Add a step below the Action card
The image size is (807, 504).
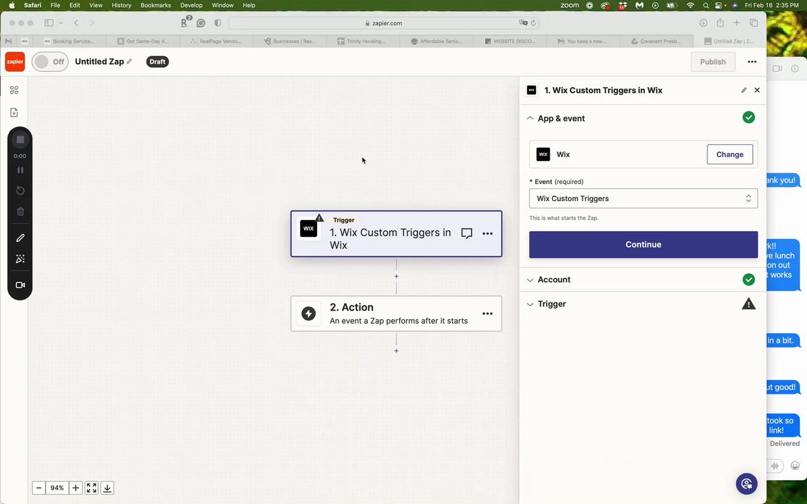coord(396,351)
